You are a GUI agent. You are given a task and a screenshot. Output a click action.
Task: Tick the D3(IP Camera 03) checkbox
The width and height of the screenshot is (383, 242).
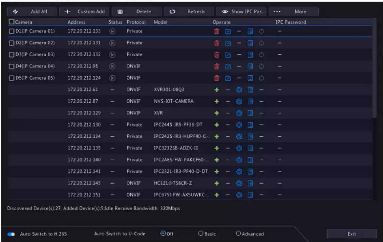point(11,55)
